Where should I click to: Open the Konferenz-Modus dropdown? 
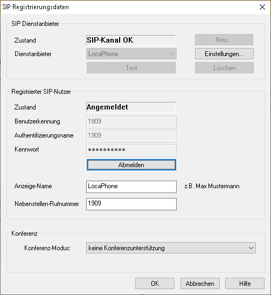[x=171, y=248]
